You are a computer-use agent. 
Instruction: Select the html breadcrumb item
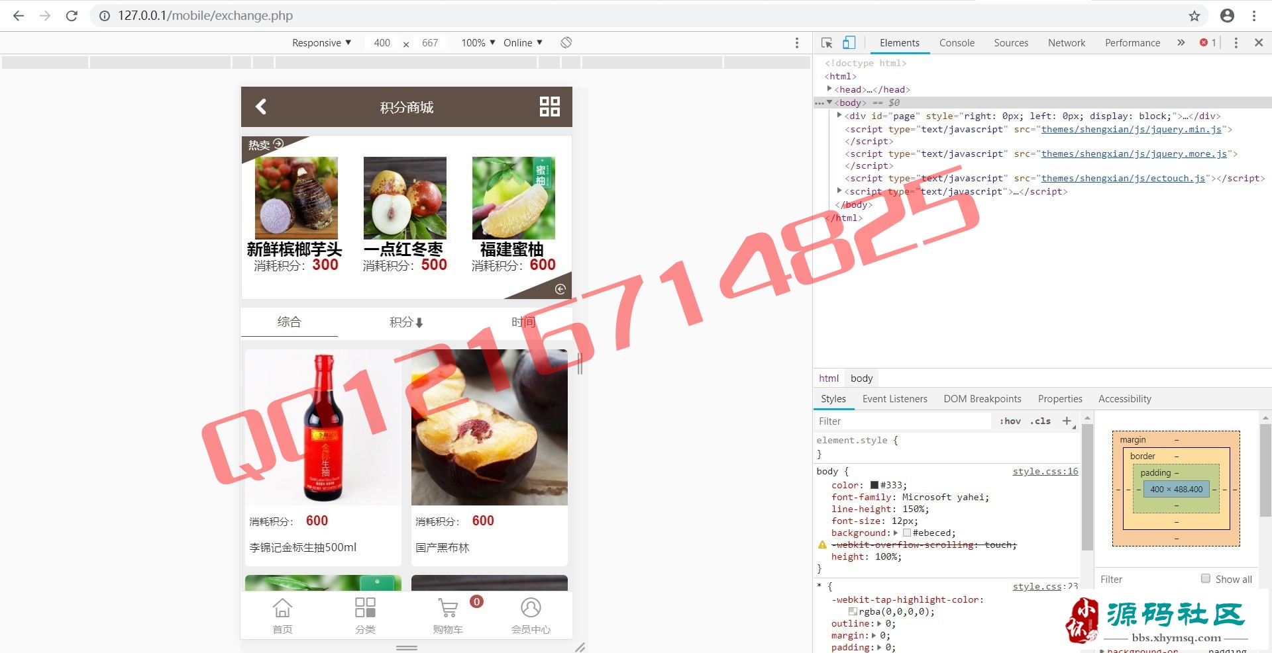point(829,378)
